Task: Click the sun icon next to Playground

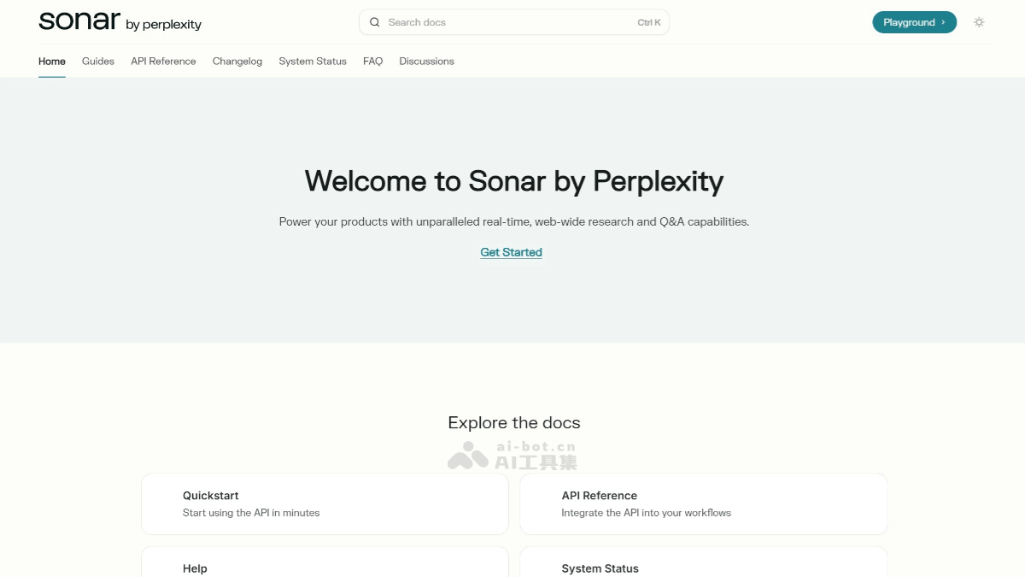Action: (x=979, y=21)
